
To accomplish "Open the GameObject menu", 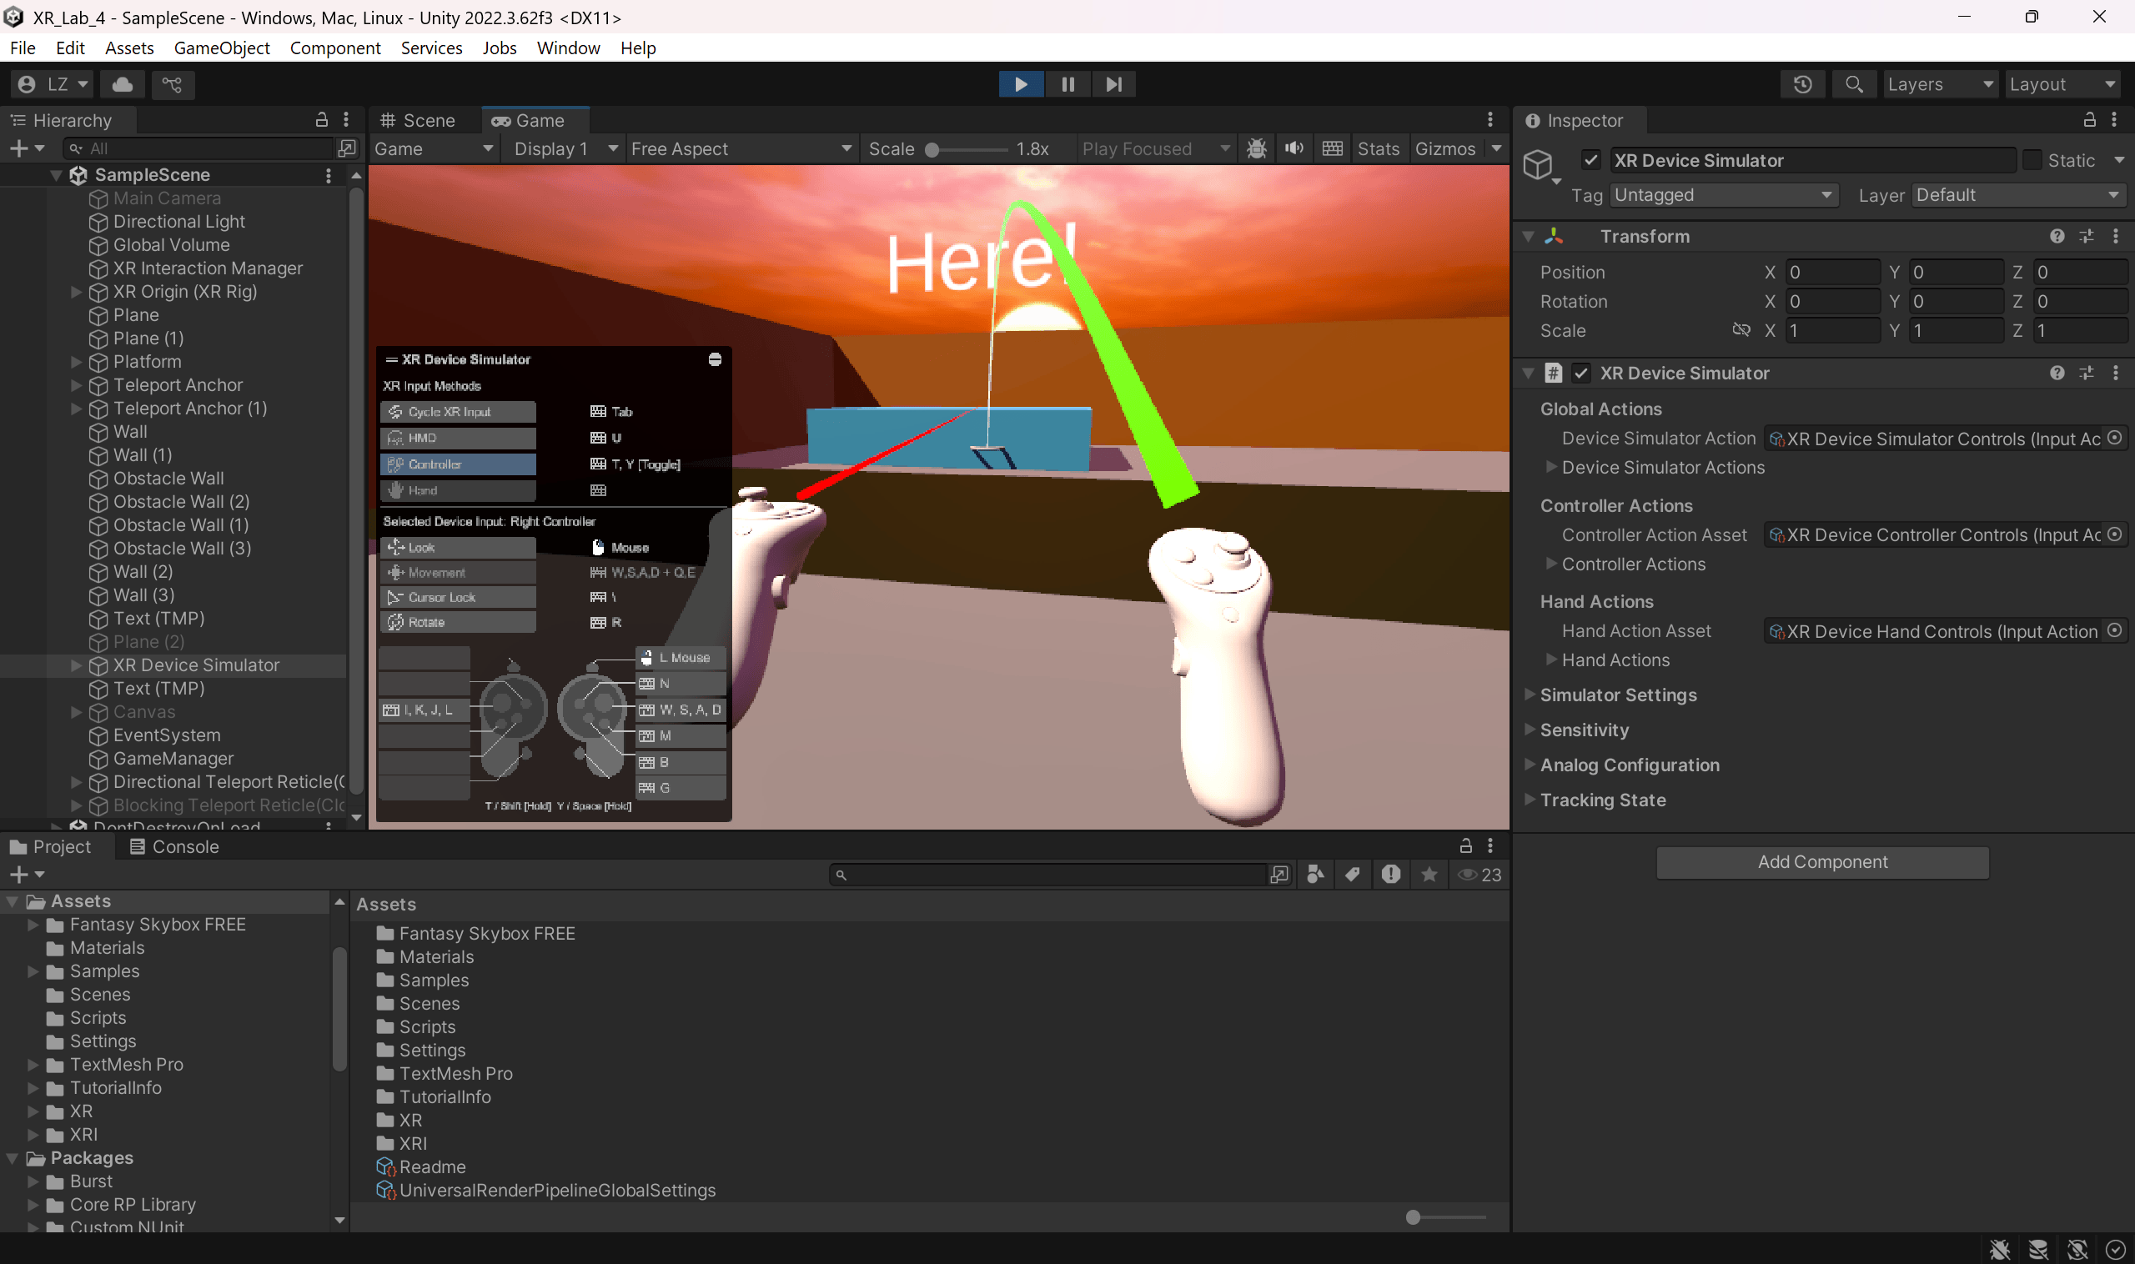I will coord(222,48).
